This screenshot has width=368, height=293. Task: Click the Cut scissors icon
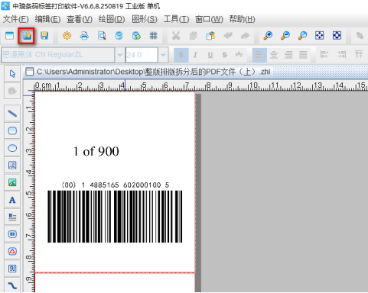point(176,36)
